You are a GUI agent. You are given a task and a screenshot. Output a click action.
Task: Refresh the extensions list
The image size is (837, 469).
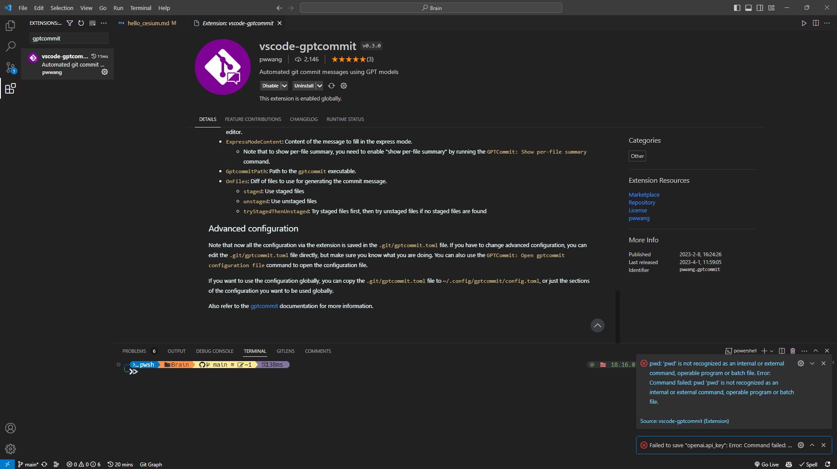pyautogui.click(x=81, y=23)
